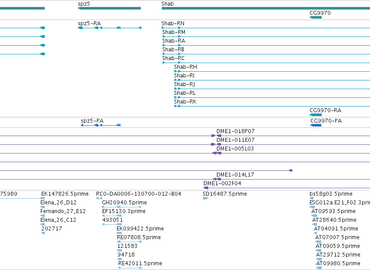The image size is (370, 270).
Task: Click the Elena_26_C12 label
Action: click(58, 220)
